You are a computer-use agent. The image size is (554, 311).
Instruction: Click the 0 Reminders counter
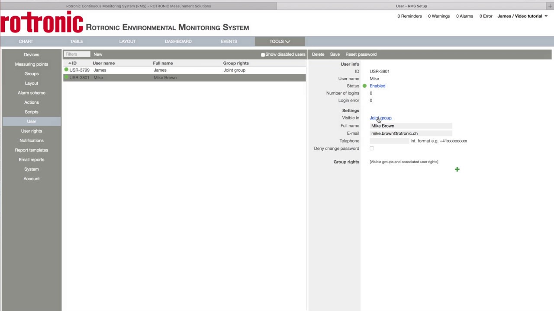[409, 16]
